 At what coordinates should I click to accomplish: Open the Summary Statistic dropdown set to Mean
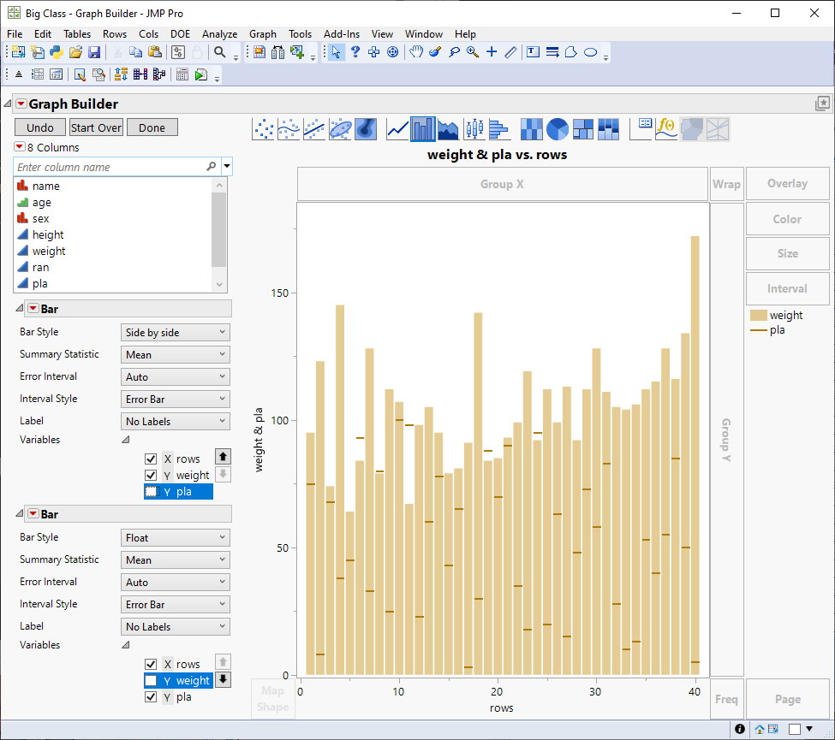(x=175, y=354)
